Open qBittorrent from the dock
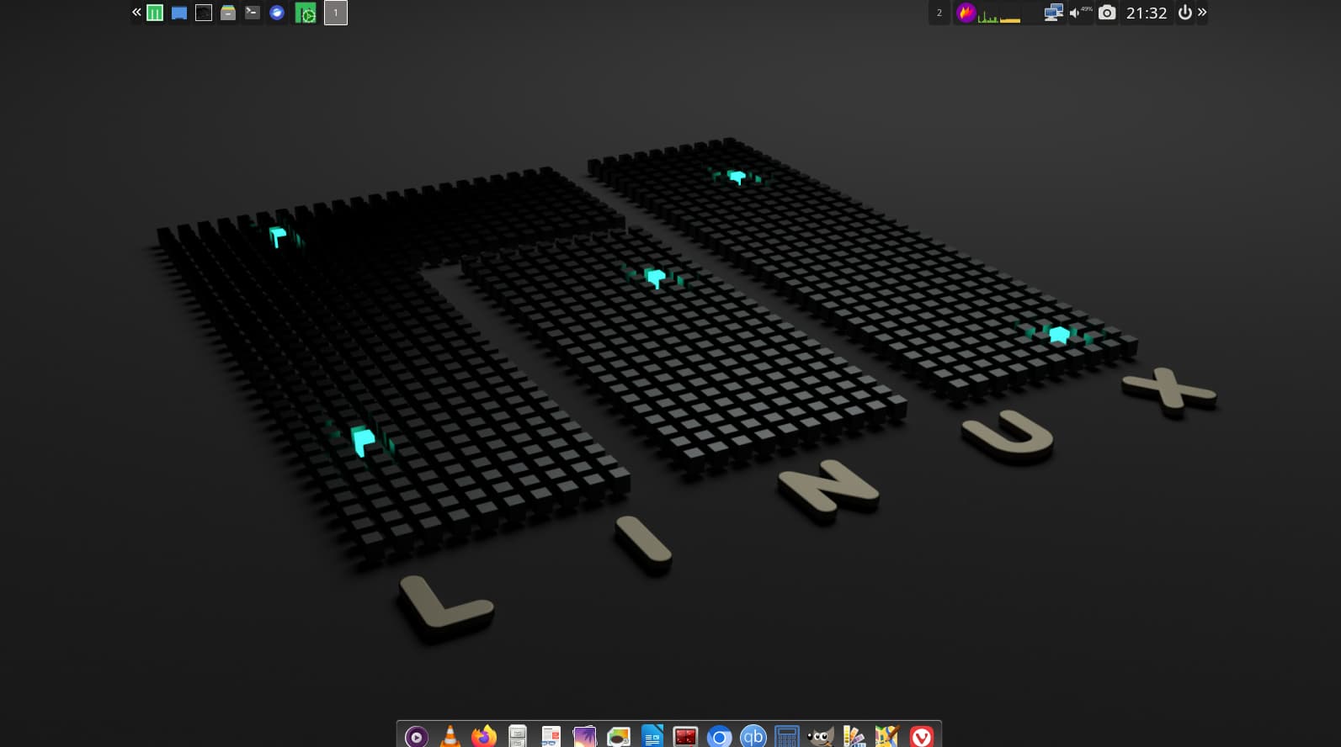1341x747 pixels. coord(753,737)
